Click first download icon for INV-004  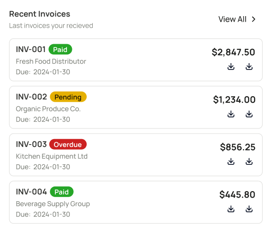click(231, 209)
